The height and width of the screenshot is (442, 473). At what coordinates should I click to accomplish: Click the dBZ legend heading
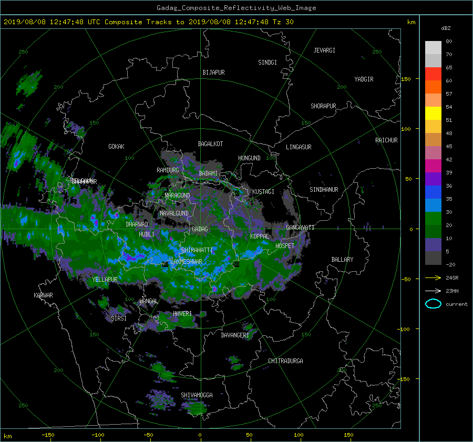(x=446, y=28)
